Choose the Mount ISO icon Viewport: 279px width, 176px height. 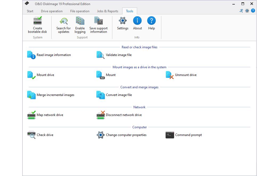pyautogui.click(x=101, y=75)
